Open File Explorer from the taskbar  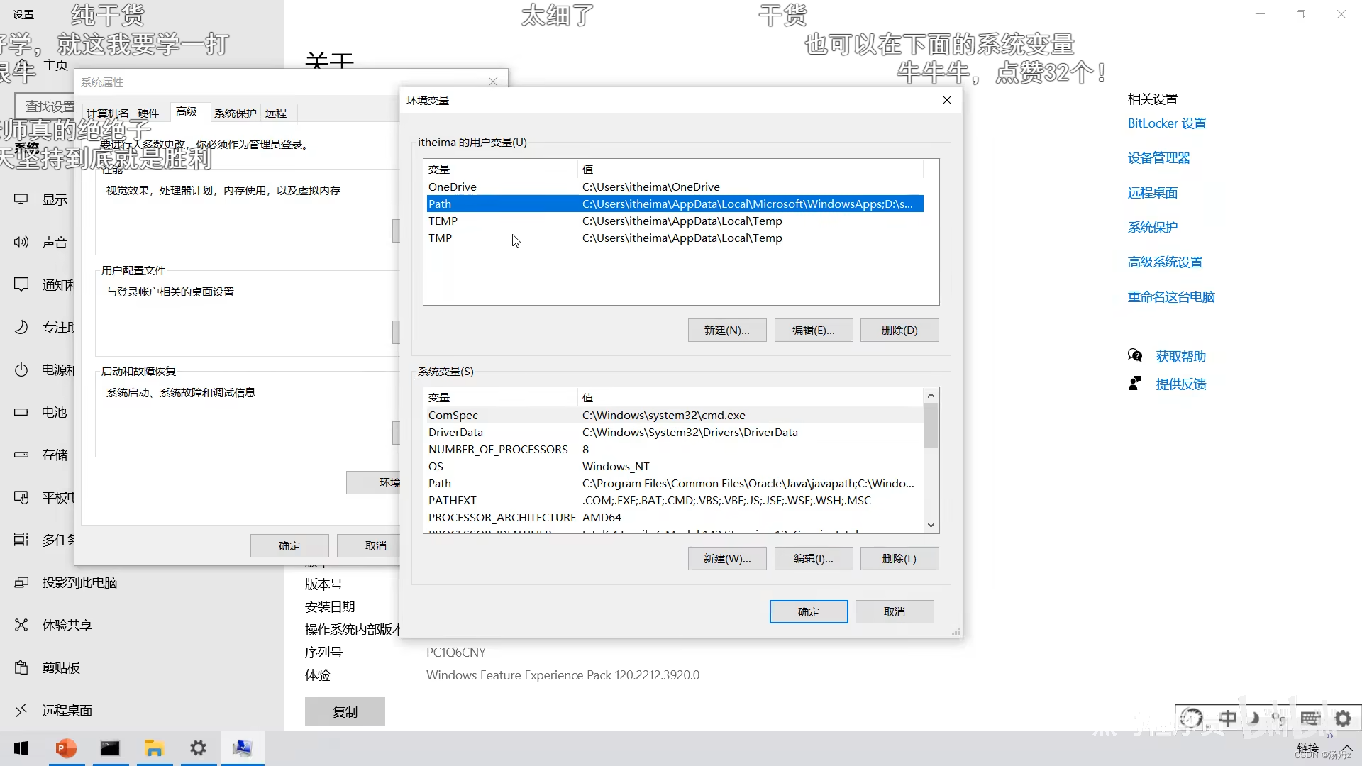point(155,748)
